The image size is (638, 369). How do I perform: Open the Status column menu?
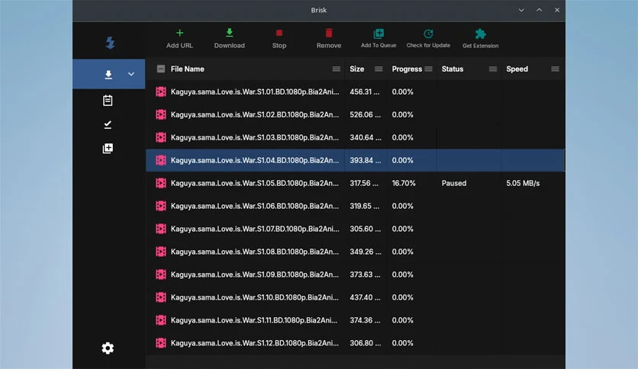(x=493, y=69)
